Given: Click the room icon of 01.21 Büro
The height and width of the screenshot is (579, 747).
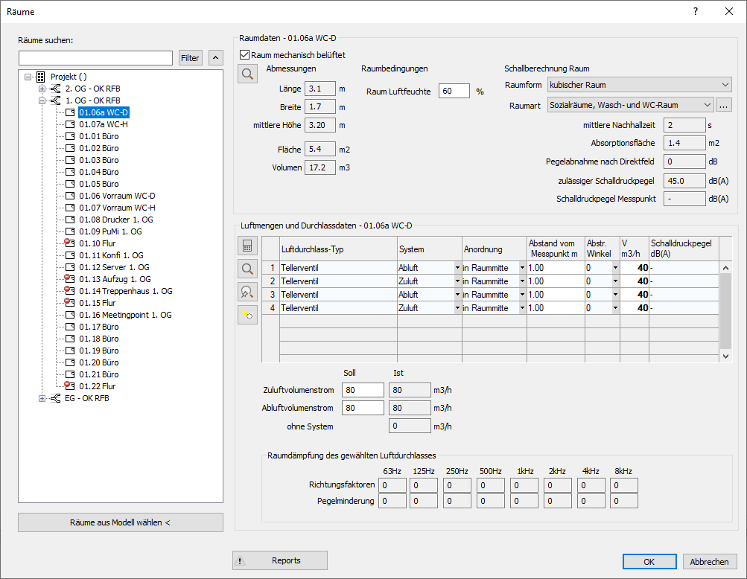Looking at the screenshot, I should click(70, 374).
